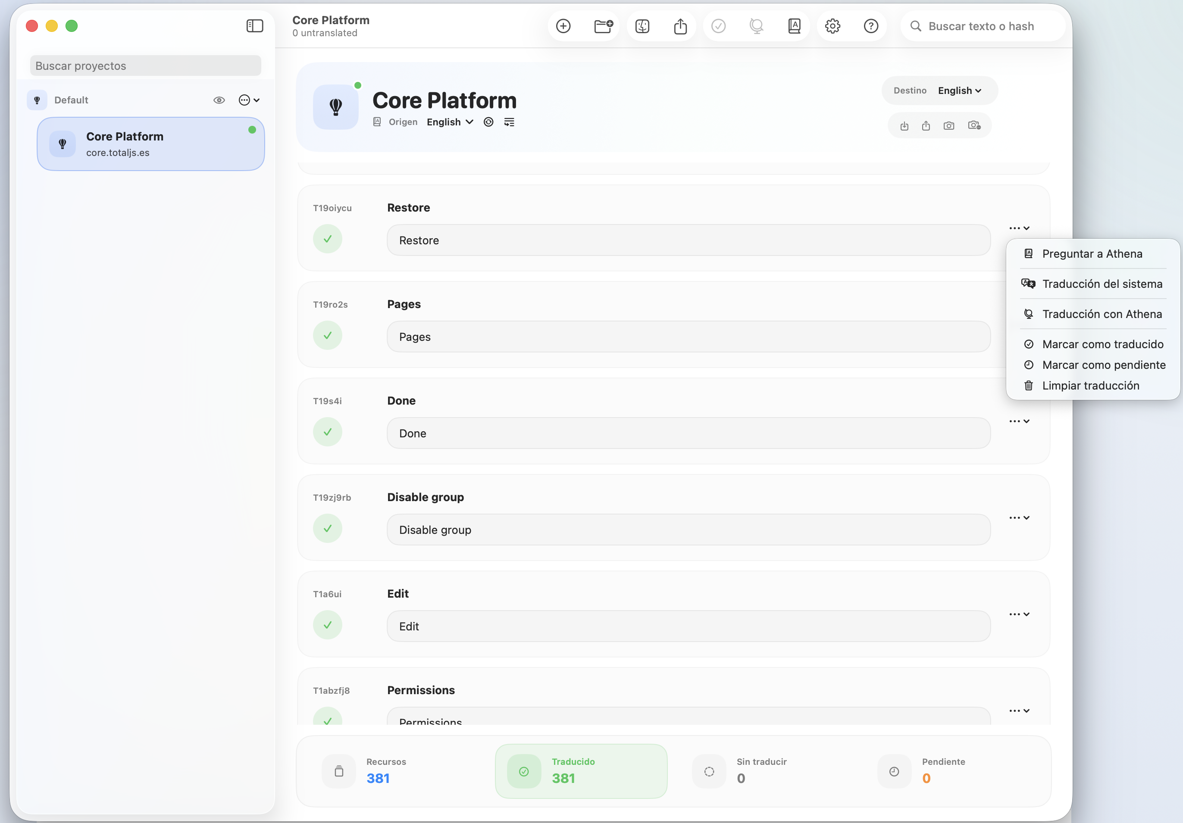Click the help question mark icon

point(871,26)
